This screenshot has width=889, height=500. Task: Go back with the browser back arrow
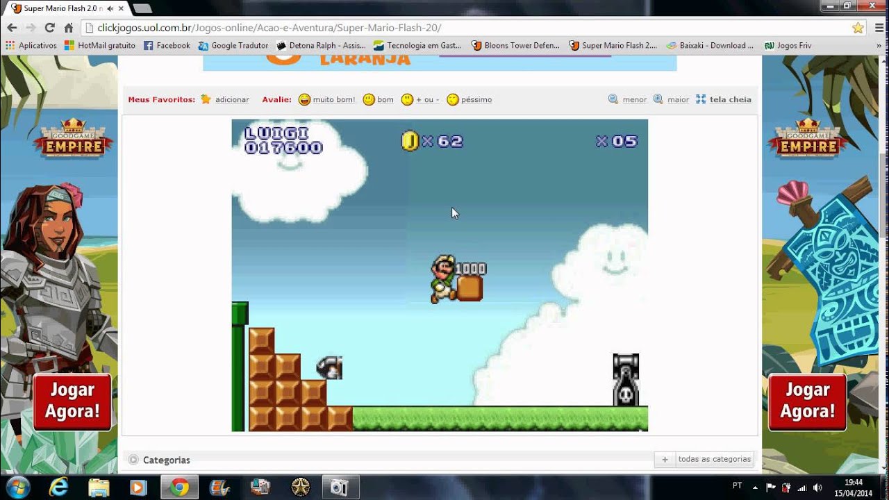12,28
